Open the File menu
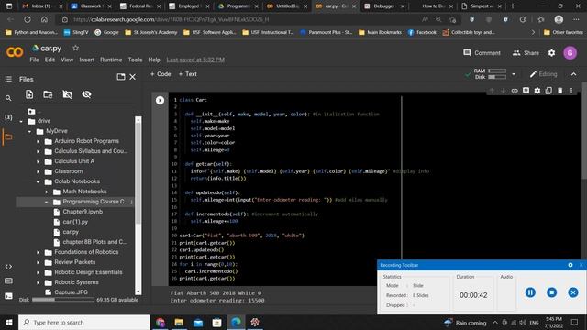Image resolution: width=587 pixels, height=330 pixels. tap(34, 60)
